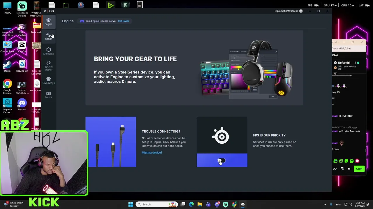Open the Moments section in the sidebar
Viewport: 373px width, 209px height.
tap(48, 51)
